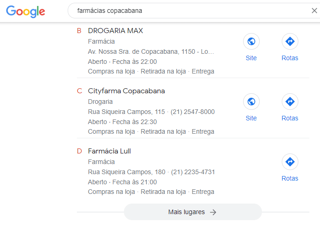Open Cityfarma Copacabana website globe icon

pyautogui.click(x=251, y=102)
